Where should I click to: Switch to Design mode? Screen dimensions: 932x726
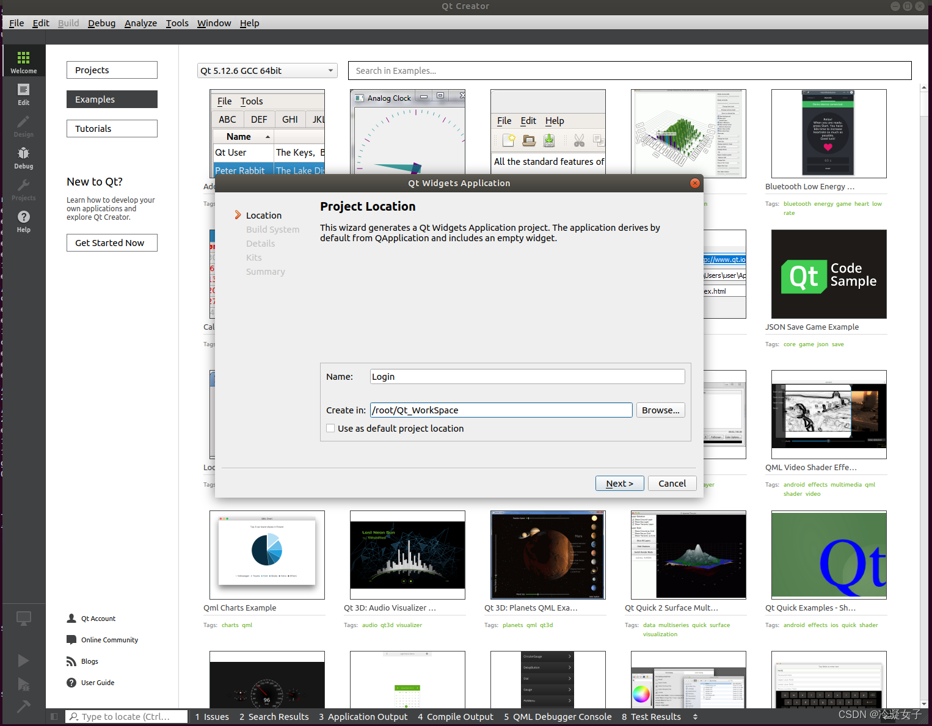tap(23, 125)
